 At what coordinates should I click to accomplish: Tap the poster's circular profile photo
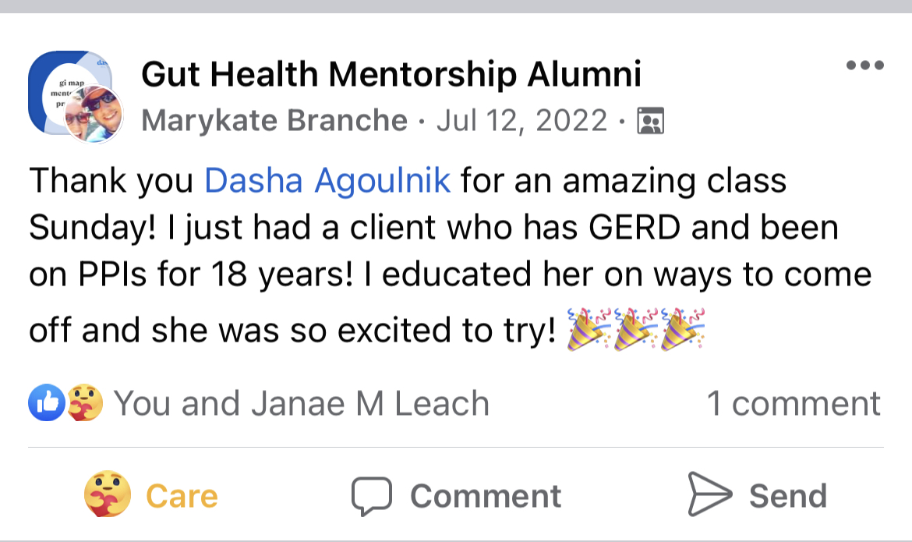pos(94,114)
